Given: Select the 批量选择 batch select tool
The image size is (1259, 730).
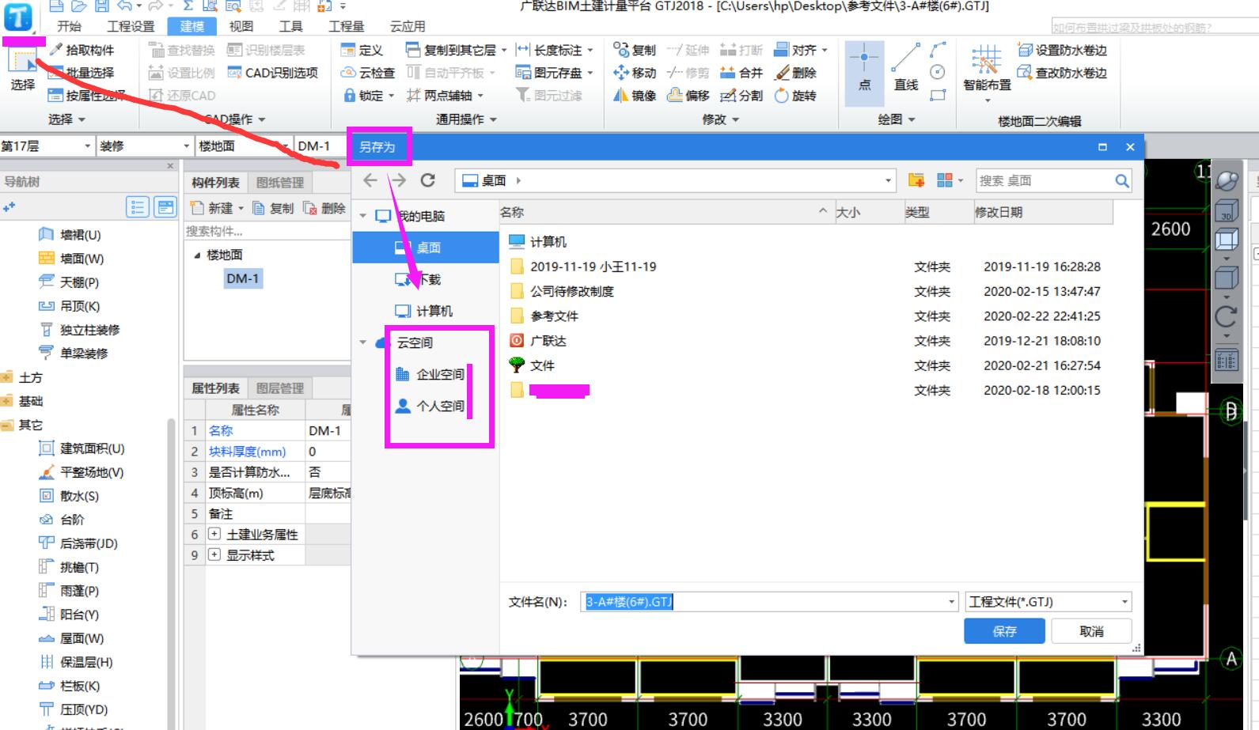Looking at the screenshot, I should tap(81, 73).
